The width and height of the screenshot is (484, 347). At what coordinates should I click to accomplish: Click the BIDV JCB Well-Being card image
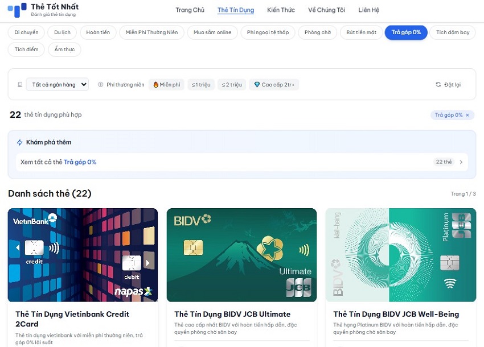click(400, 254)
